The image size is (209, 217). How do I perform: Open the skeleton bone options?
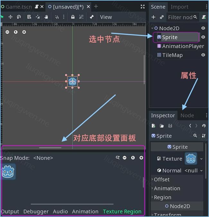tap(92, 17)
